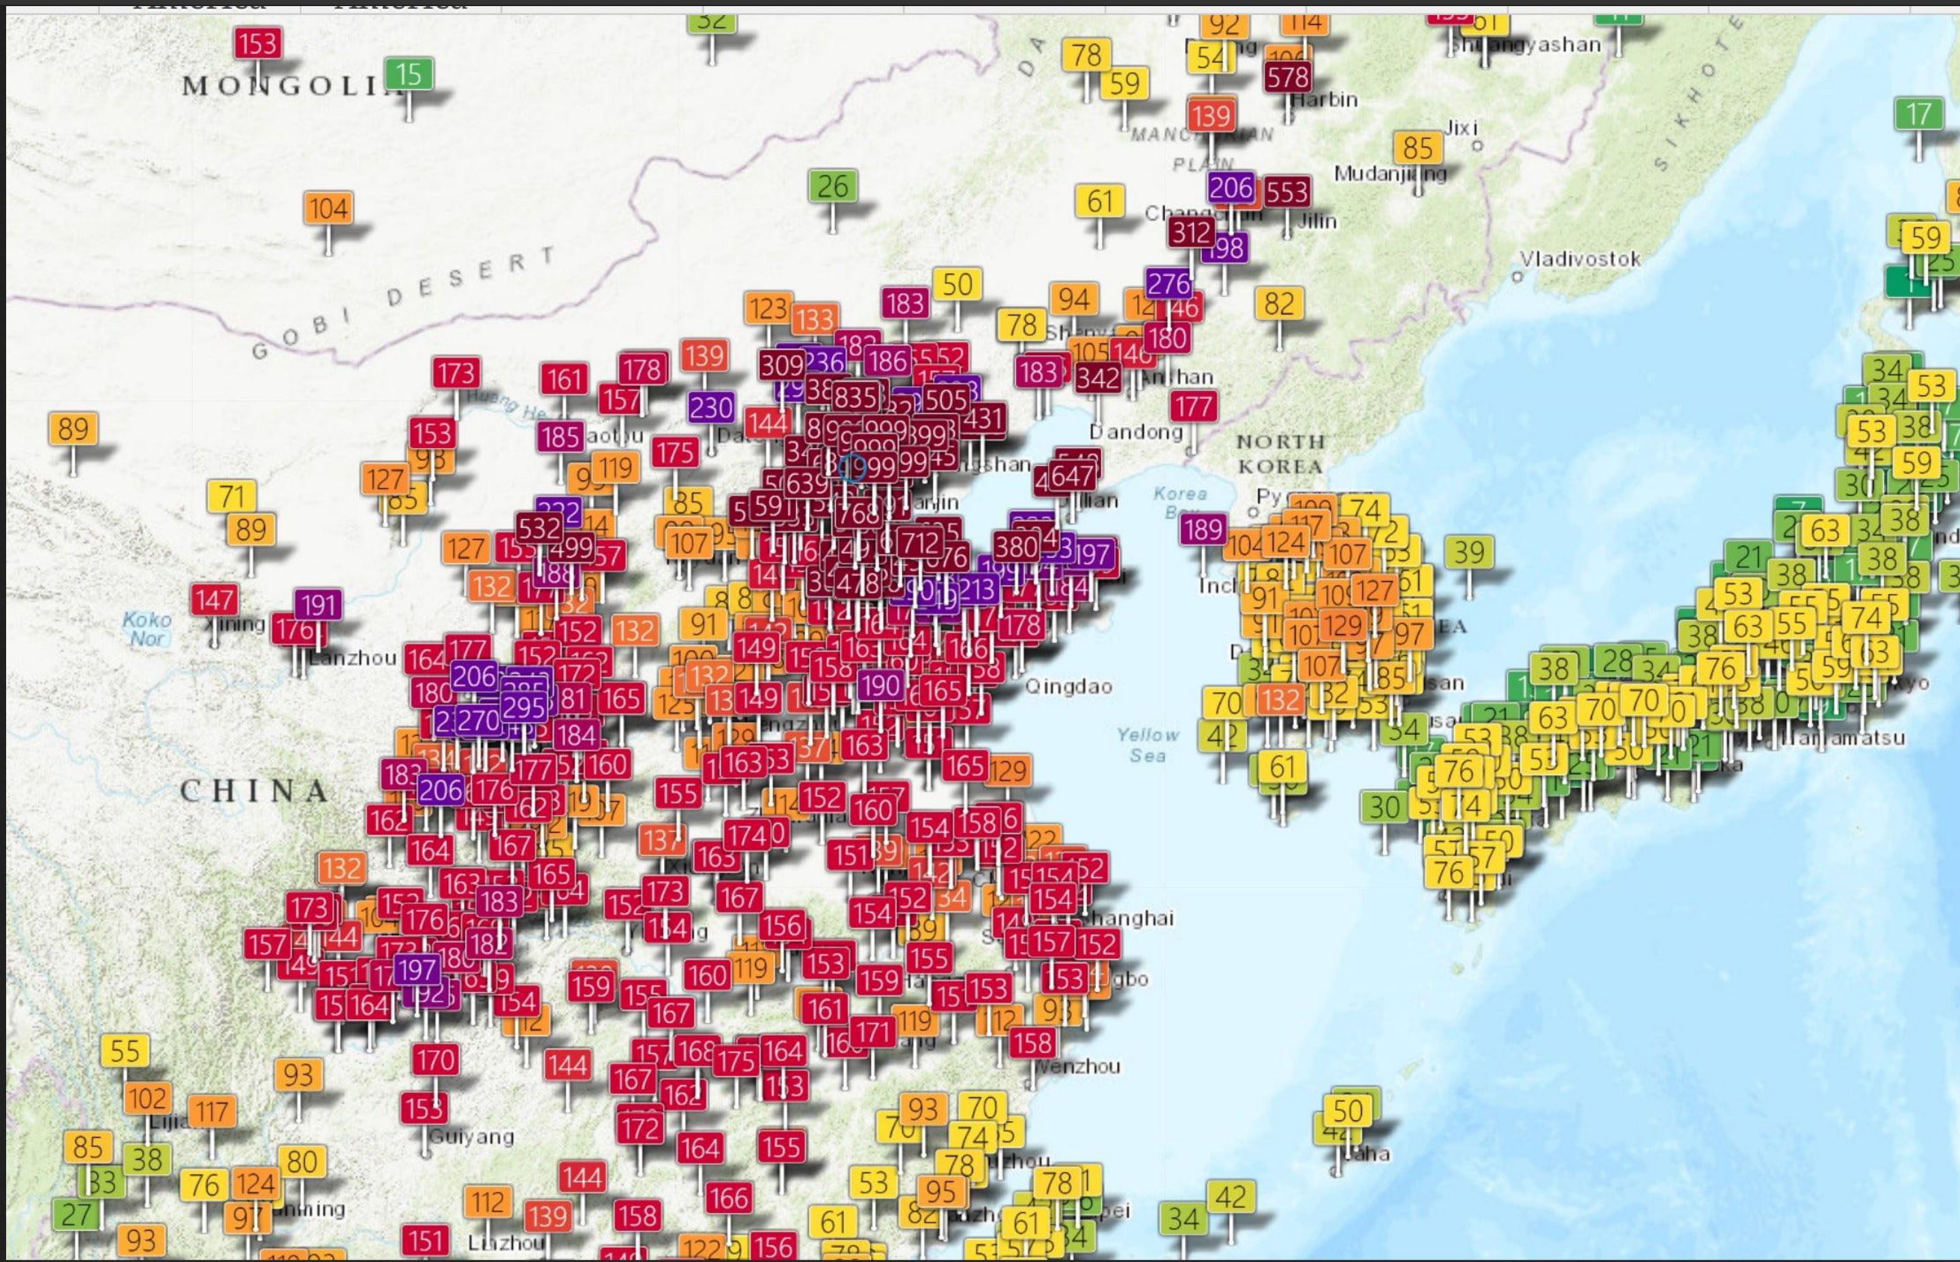Image resolution: width=1960 pixels, height=1262 pixels.
Task: Open the magenta 191 marker near Xining
Action: [318, 605]
